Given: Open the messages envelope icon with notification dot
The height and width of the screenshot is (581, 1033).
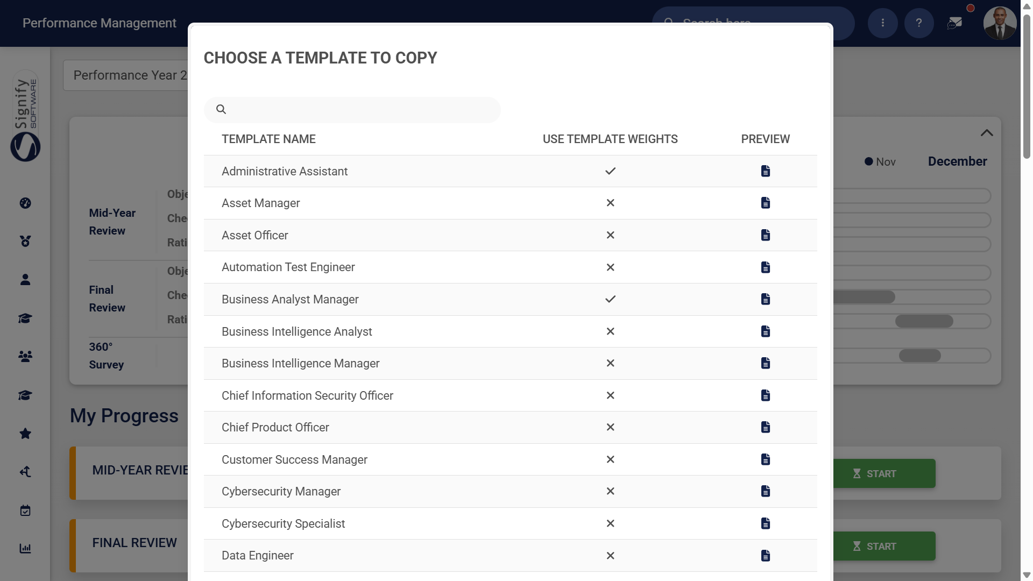Looking at the screenshot, I should coord(956,23).
